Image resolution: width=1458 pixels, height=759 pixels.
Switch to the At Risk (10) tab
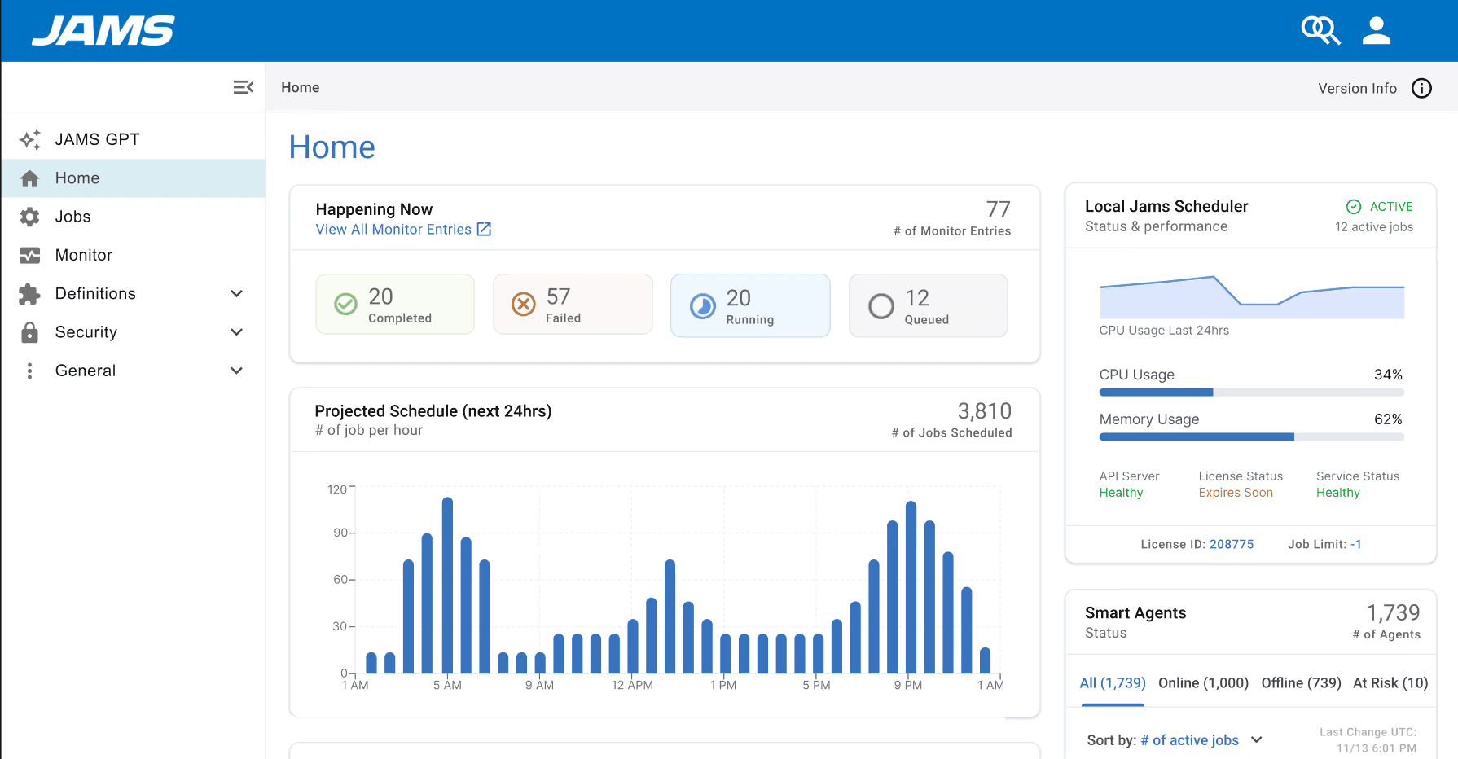[1390, 683]
